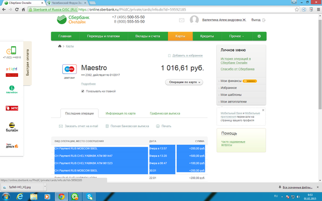Expand 'Мои финансы' in personal menu
Image resolution: width=322 pixels, height=201 pixels.
point(231,81)
